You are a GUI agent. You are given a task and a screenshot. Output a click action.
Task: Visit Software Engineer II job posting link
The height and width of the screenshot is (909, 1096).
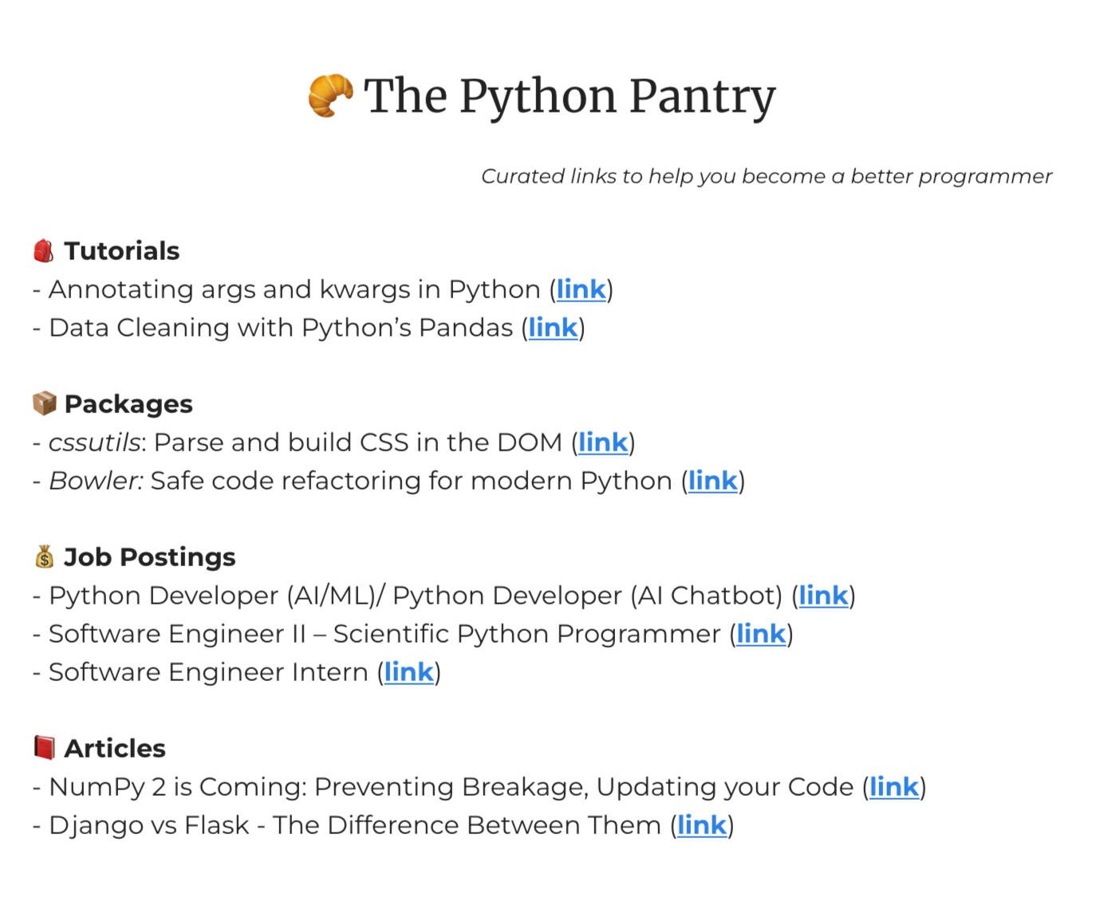click(x=761, y=634)
